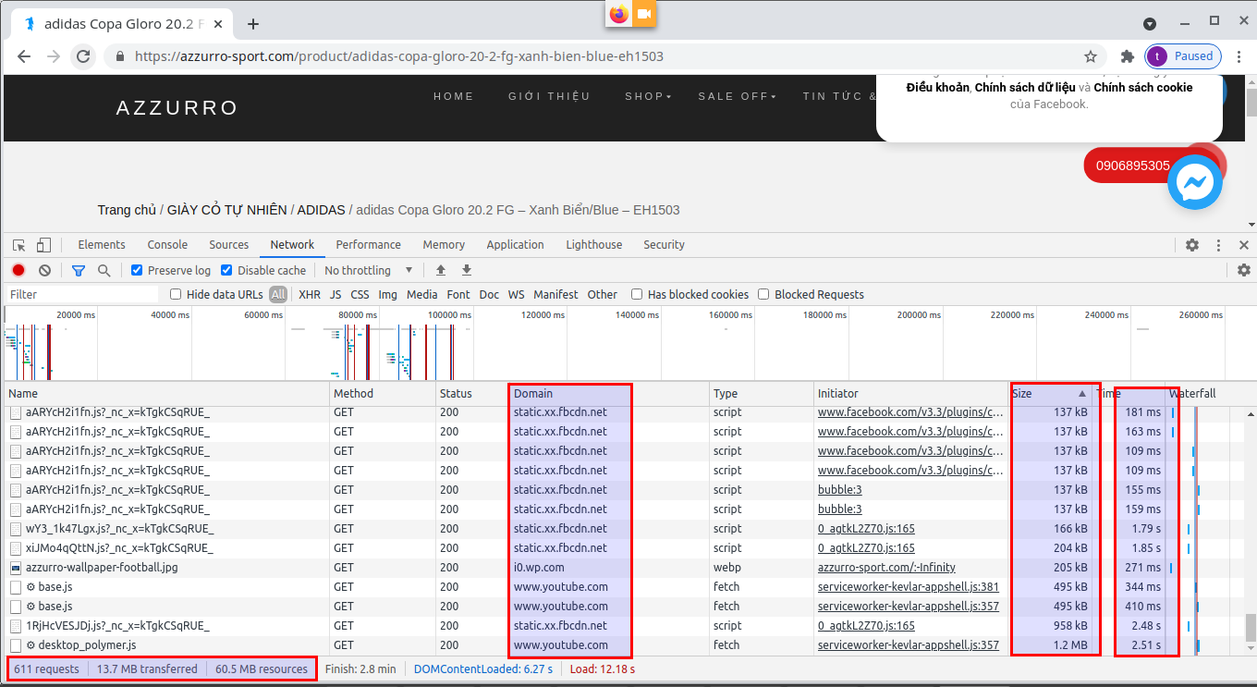The width and height of the screenshot is (1257, 687).
Task: Toggle Disable cache checkbox
Action: (226, 270)
